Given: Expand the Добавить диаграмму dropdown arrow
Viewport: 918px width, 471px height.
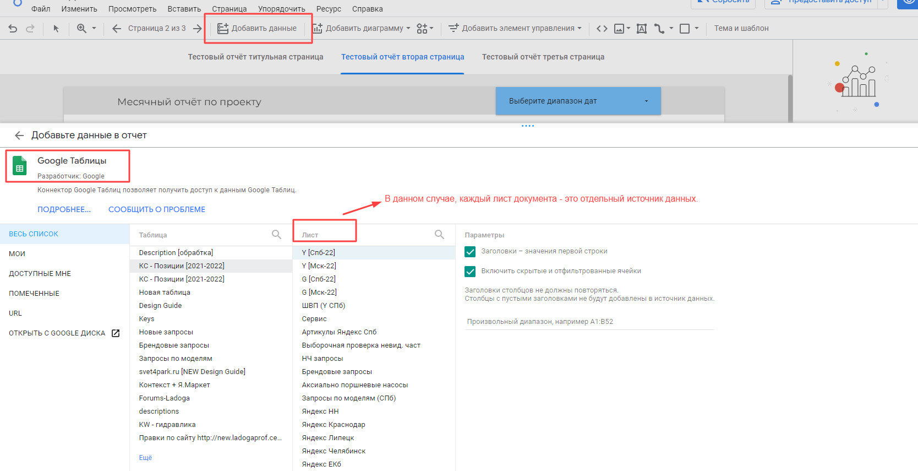Looking at the screenshot, I should click(408, 29).
